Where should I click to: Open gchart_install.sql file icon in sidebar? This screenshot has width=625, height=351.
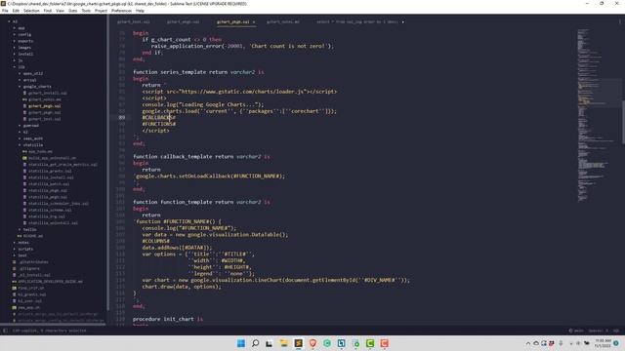pyautogui.click(x=24, y=94)
